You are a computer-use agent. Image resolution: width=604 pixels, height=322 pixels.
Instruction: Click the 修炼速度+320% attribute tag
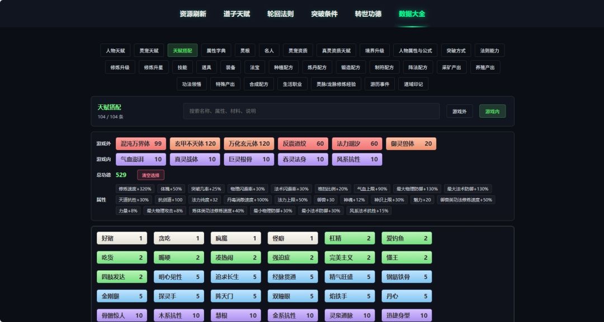coord(135,189)
